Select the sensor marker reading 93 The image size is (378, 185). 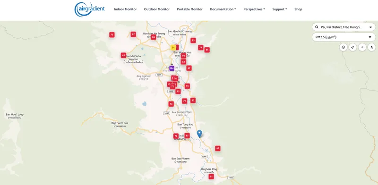[187, 86]
